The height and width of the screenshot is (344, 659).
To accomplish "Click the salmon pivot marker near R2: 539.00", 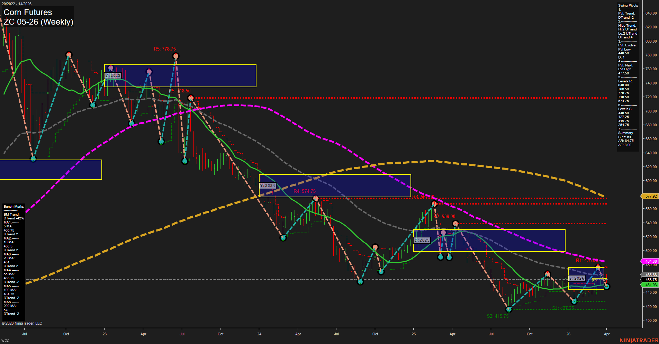I will (455, 223).
